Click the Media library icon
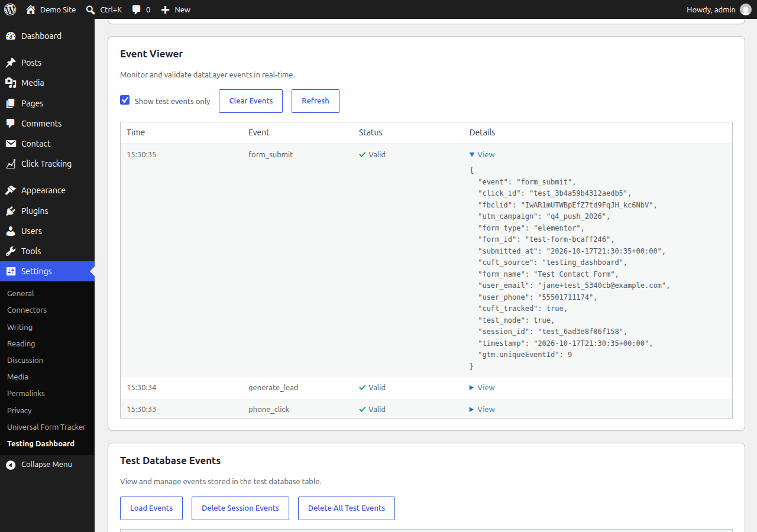 pyautogui.click(x=11, y=83)
